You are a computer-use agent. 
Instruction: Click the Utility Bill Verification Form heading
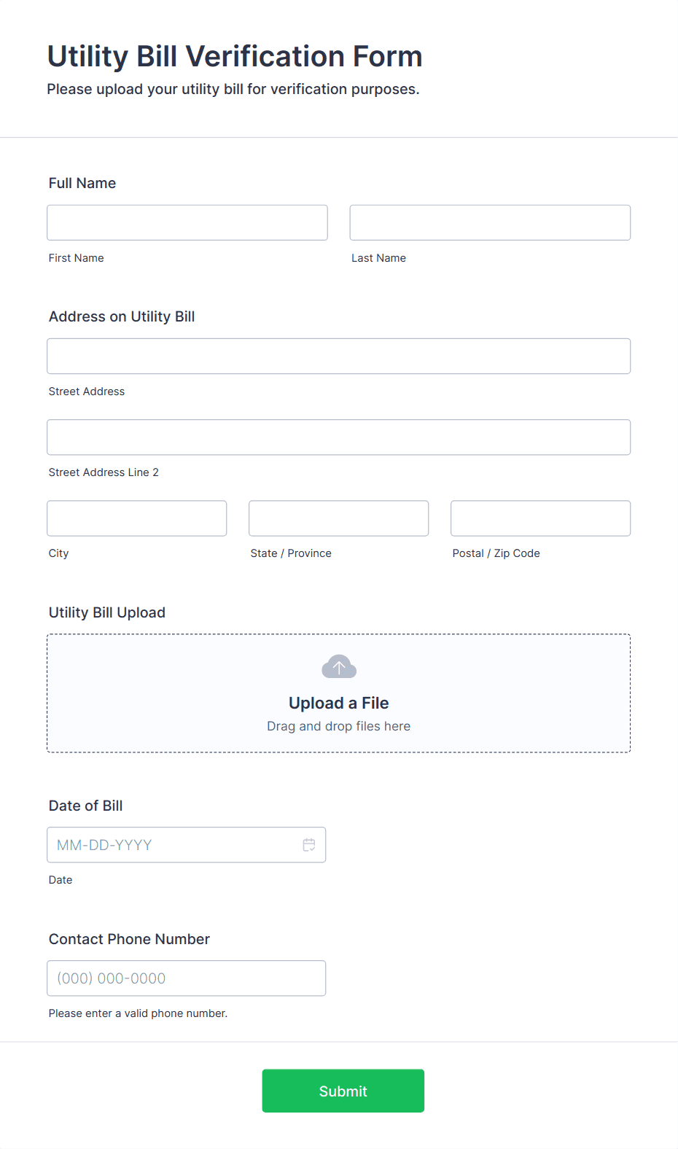234,56
